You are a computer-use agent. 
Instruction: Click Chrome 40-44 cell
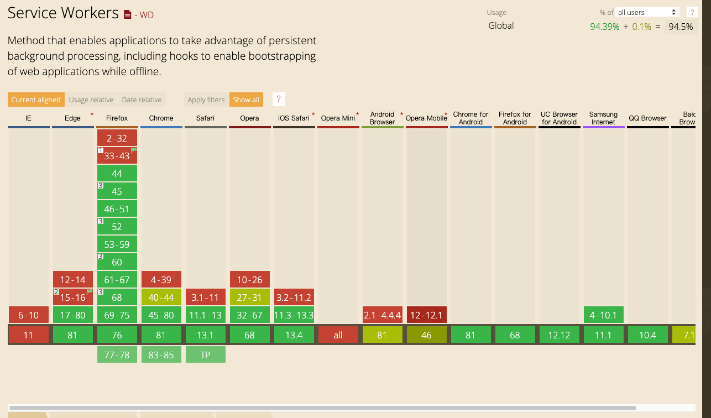point(161,297)
